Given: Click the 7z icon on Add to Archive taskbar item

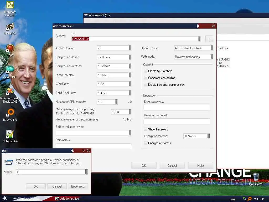Looking at the screenshot, I should point(57,199).
